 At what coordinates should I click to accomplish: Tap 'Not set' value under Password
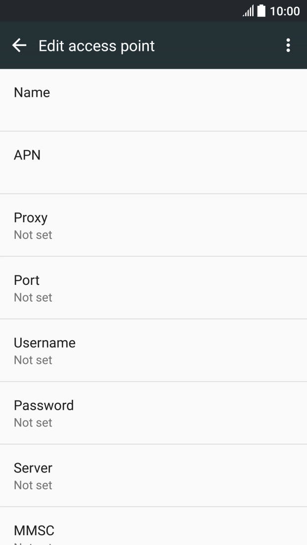click(x=33, y=423)
